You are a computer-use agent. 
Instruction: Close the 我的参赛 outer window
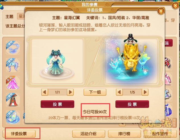coord(175,5)
